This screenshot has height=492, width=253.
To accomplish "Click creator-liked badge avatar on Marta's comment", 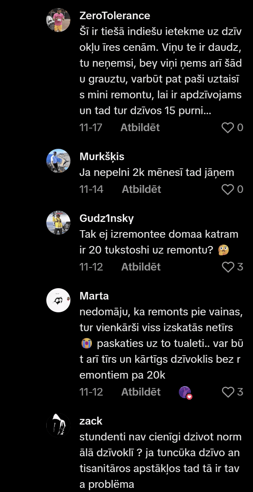I will point(185,393).
